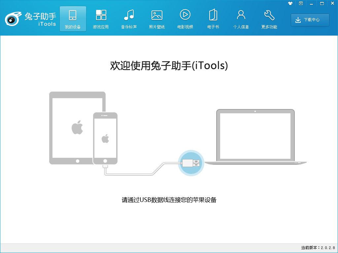
Task: Click the 当前版本：2.0.2.8 version text
Action: (318, 248)
